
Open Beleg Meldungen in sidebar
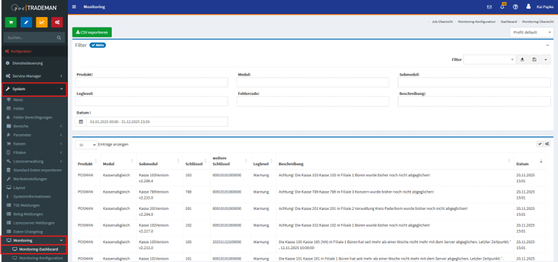(x=28, y=214)
